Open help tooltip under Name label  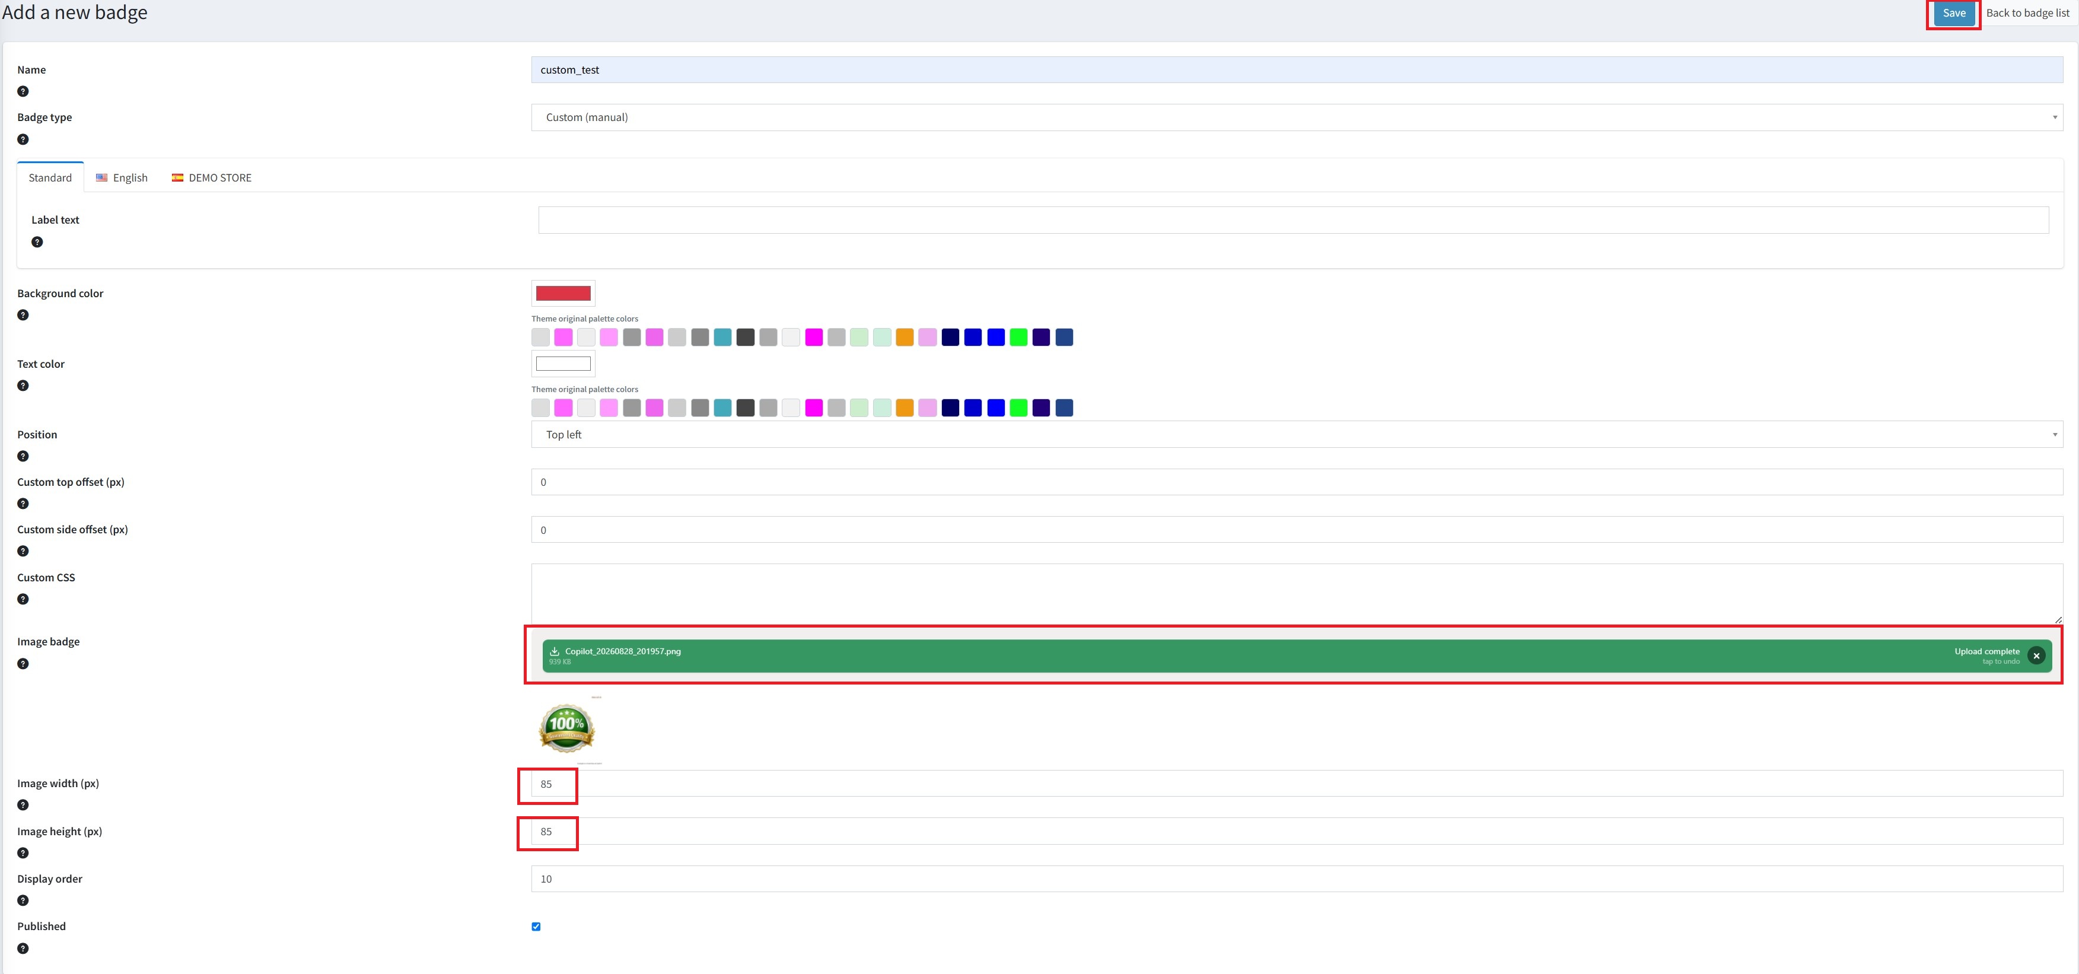coord(23,91)
